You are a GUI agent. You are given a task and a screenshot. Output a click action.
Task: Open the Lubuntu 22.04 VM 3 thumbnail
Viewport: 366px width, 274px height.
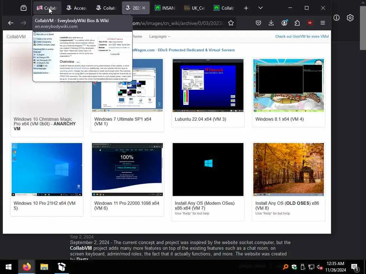(208, 85)
